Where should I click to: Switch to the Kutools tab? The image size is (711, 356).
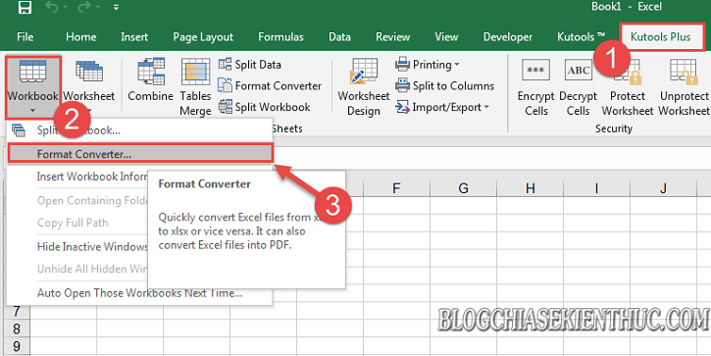coord(581,36)
